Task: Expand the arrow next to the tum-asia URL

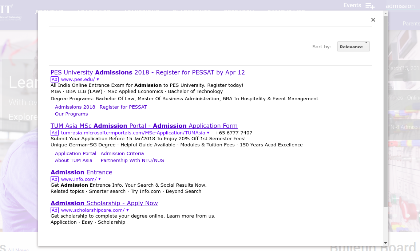Action: [208, 133]
